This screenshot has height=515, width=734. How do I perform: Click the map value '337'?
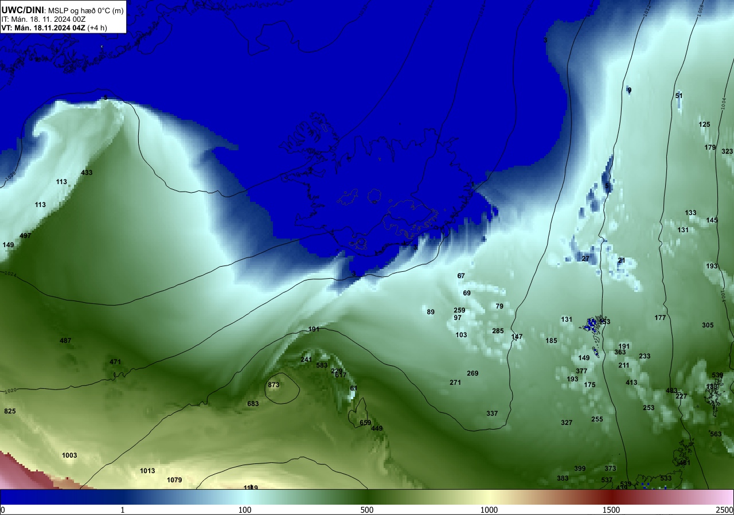pyautogui.click(x=492, y=413)
